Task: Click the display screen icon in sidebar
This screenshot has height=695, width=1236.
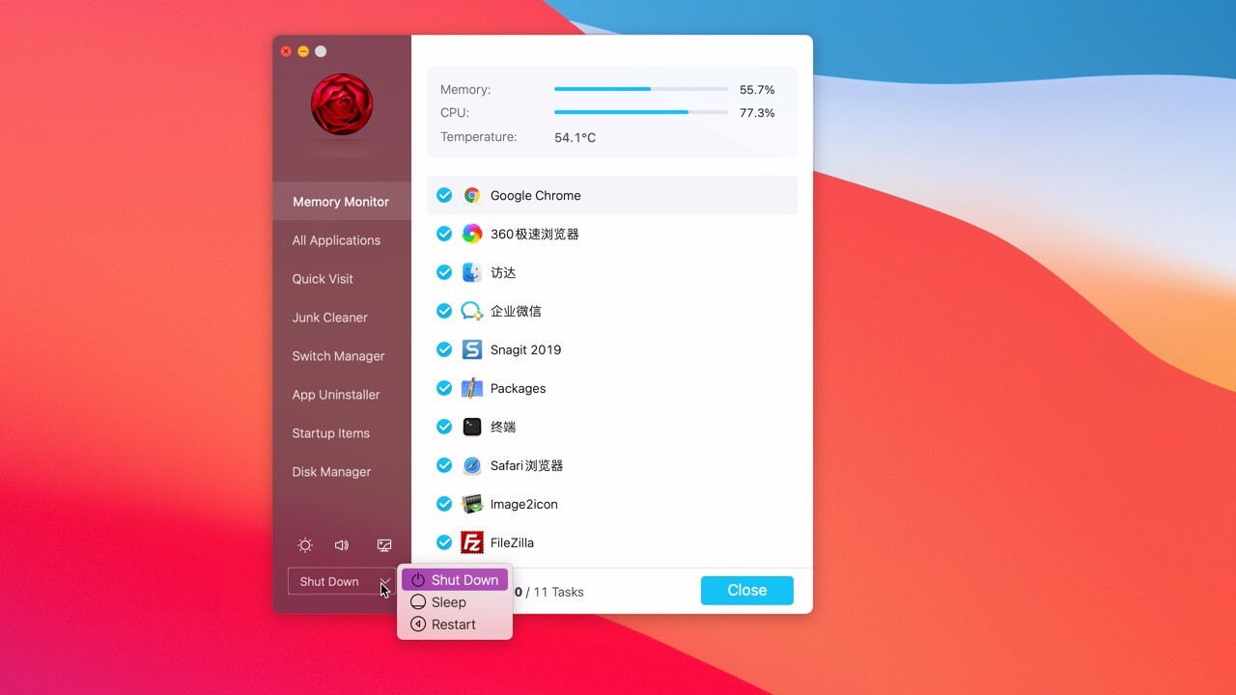Action: (x=384, y=545)
